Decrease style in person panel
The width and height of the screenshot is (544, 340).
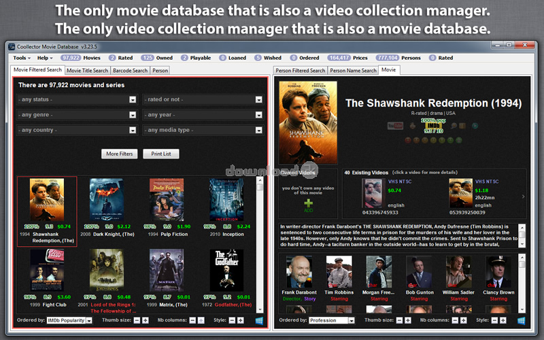[495, 320]
